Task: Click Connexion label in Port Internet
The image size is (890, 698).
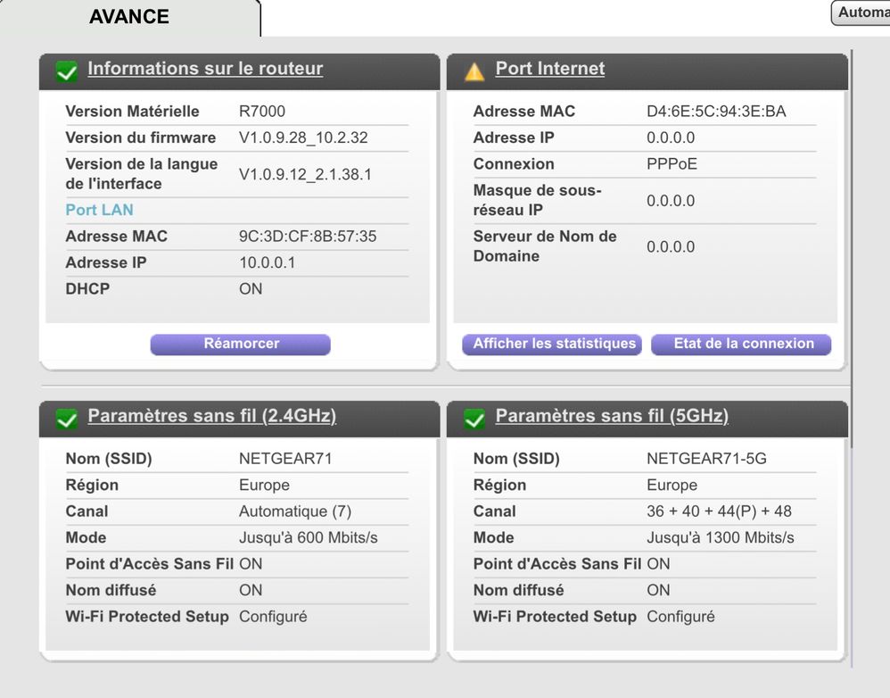Action: coord(513,164)
